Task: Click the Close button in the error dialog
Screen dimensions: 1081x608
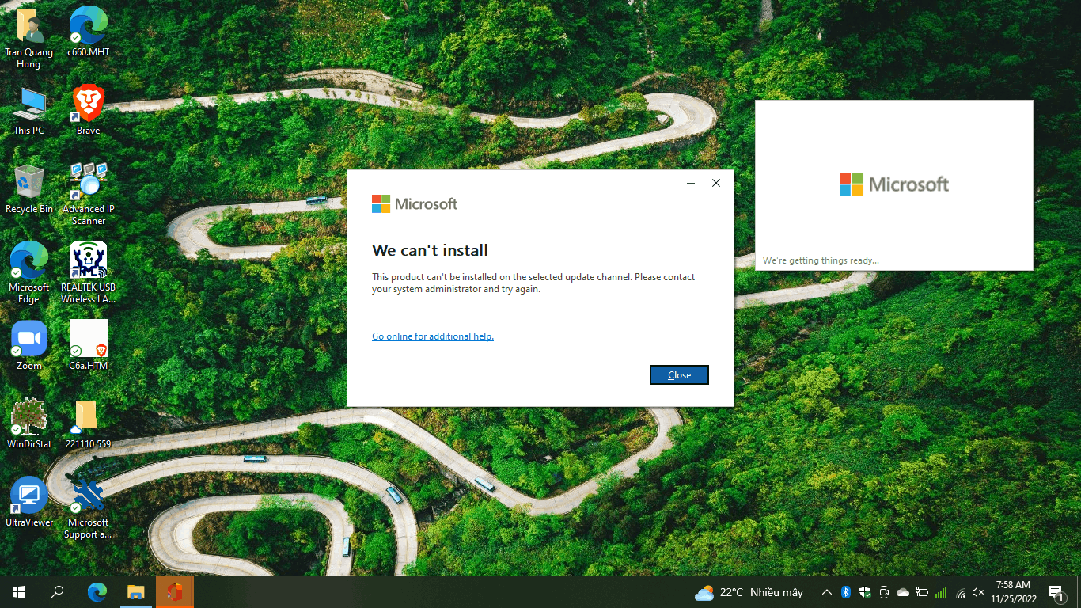Action: (679, 375)
